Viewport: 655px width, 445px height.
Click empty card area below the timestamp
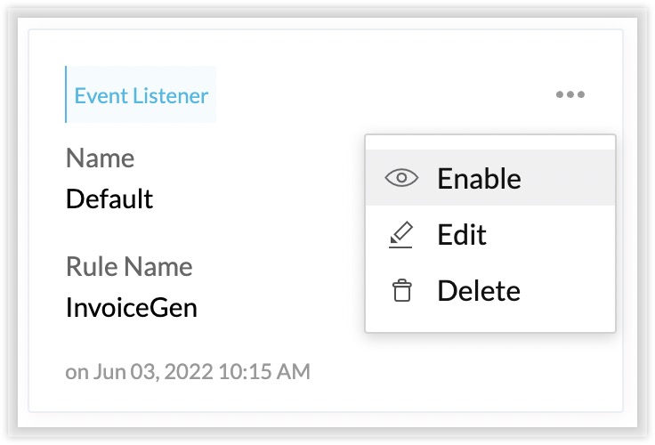pyautogui.click(x=326, y=398)
